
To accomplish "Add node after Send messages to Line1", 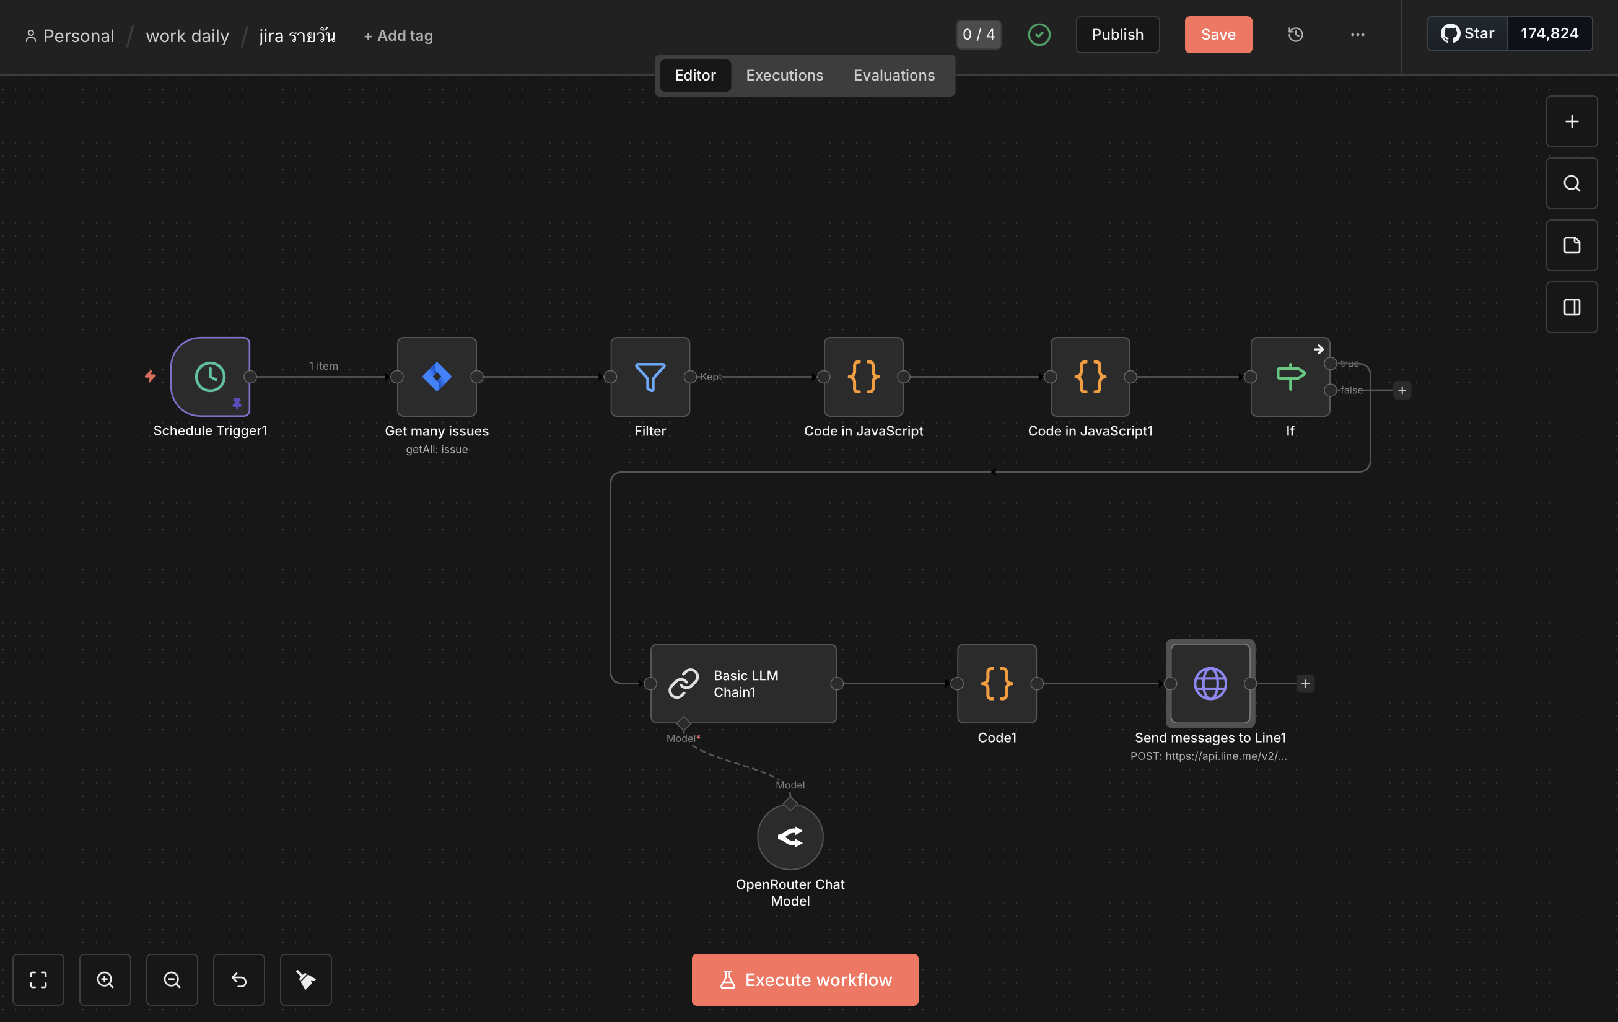I will click(x=1305, y=683).
